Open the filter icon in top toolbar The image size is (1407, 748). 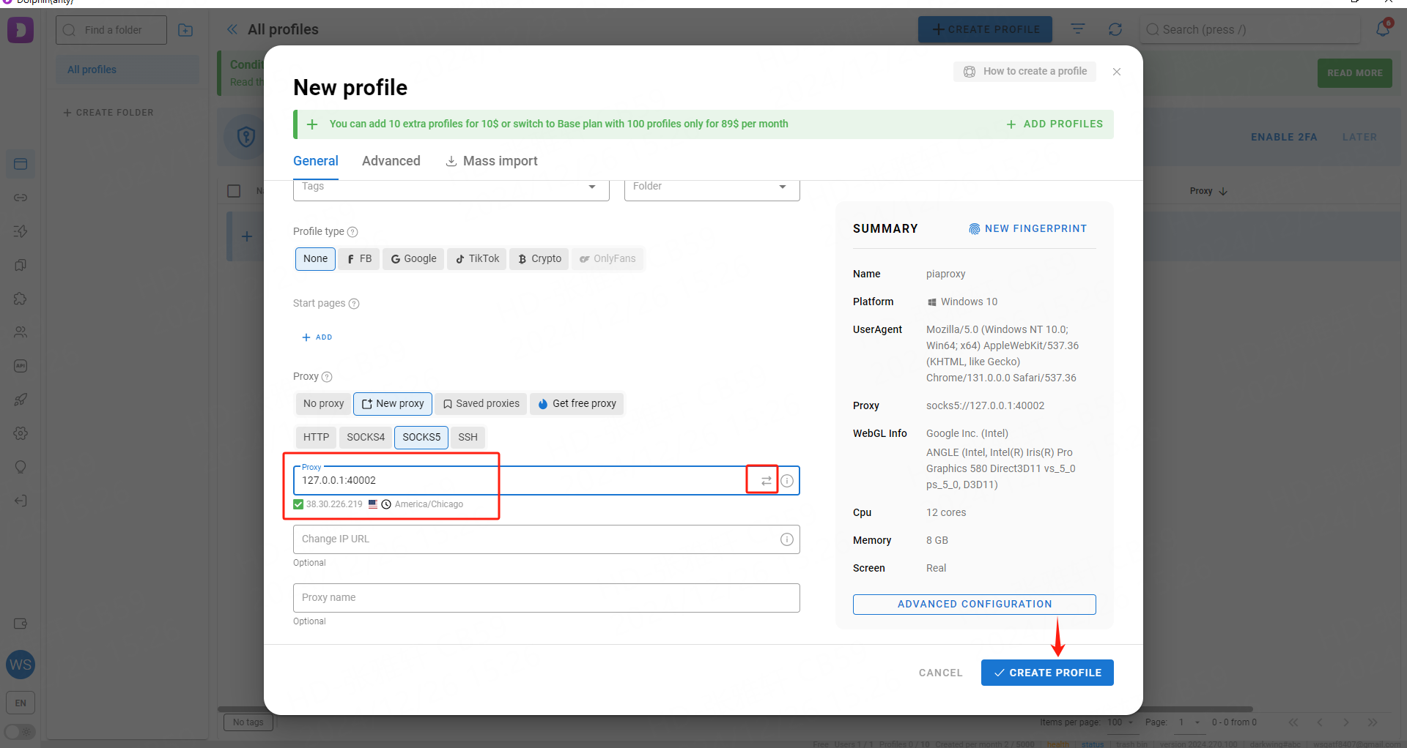(x=1078, y=29)
